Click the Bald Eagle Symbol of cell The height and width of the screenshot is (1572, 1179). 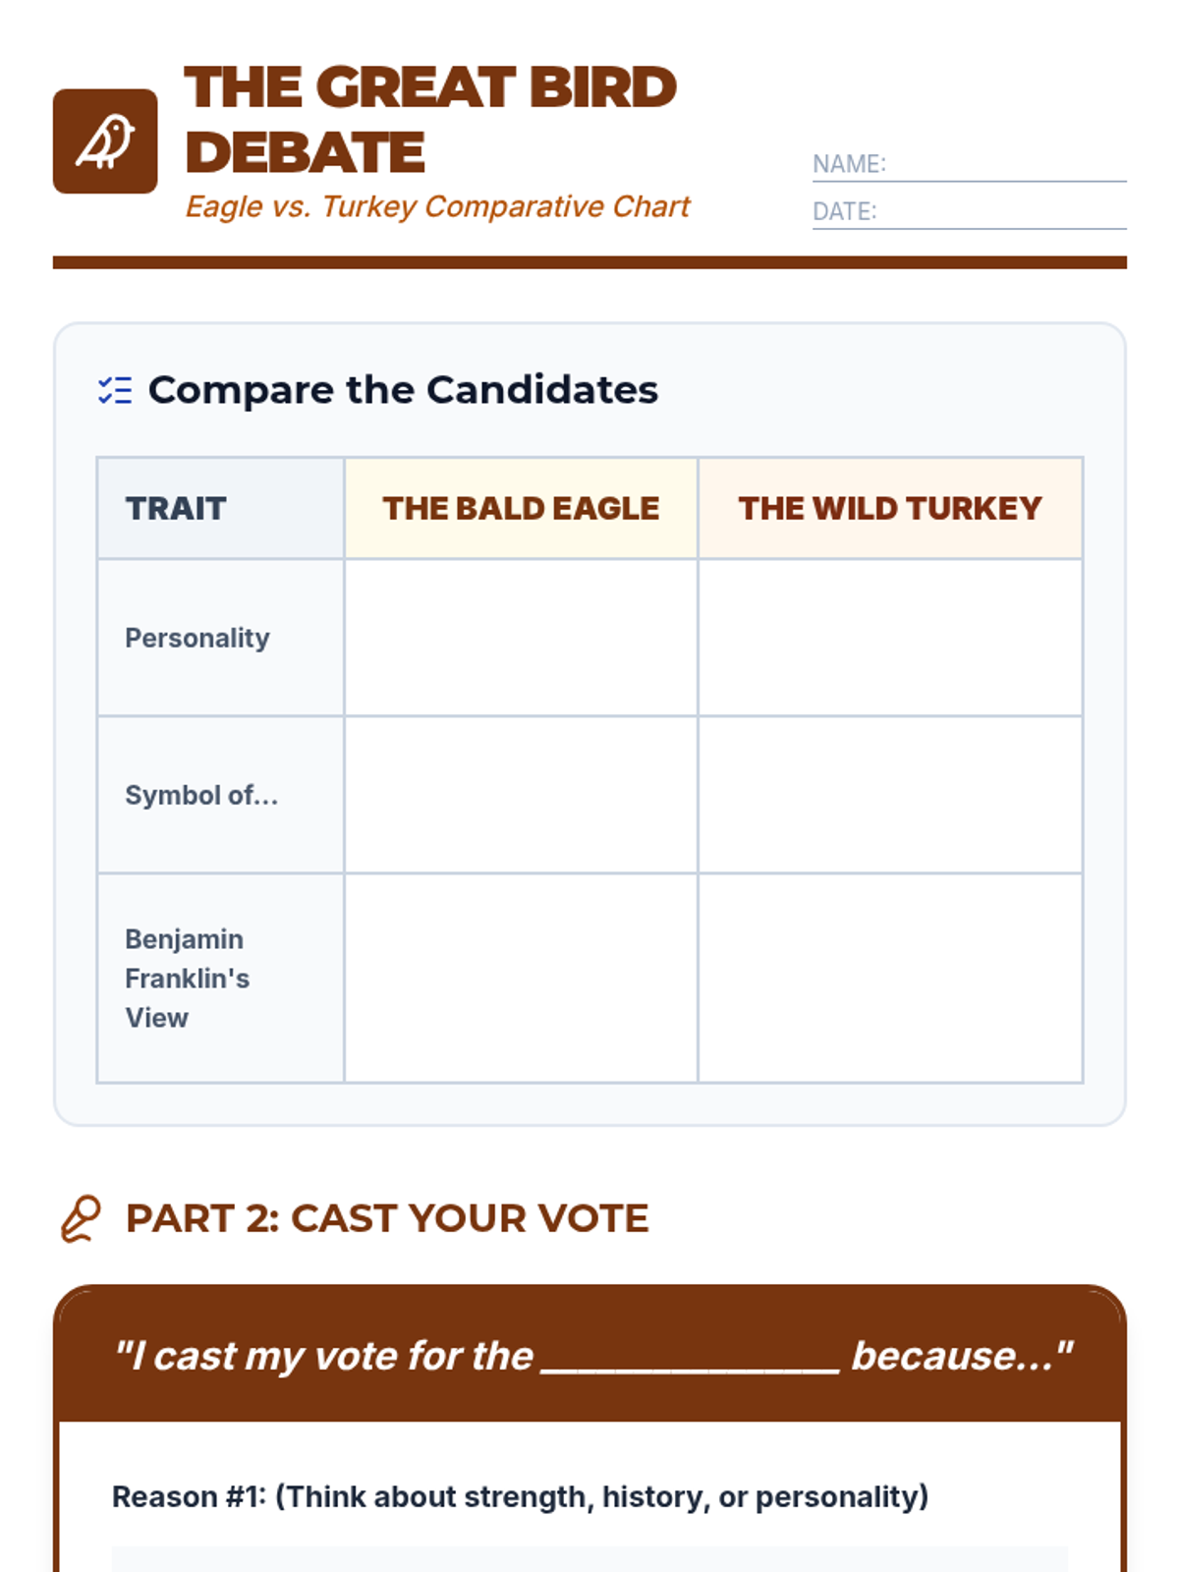[521, 795]
